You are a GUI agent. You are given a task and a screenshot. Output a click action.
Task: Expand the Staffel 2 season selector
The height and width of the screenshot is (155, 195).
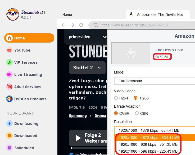point(87,68)
